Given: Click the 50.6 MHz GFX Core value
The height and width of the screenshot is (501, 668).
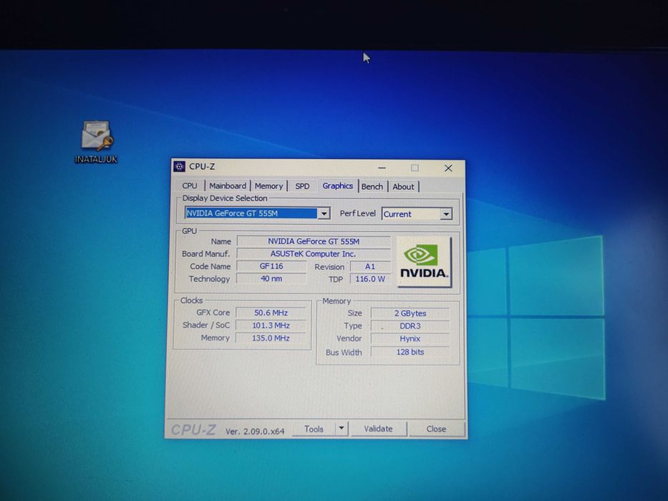Looking at the screenshot, I should coord(271,313).
